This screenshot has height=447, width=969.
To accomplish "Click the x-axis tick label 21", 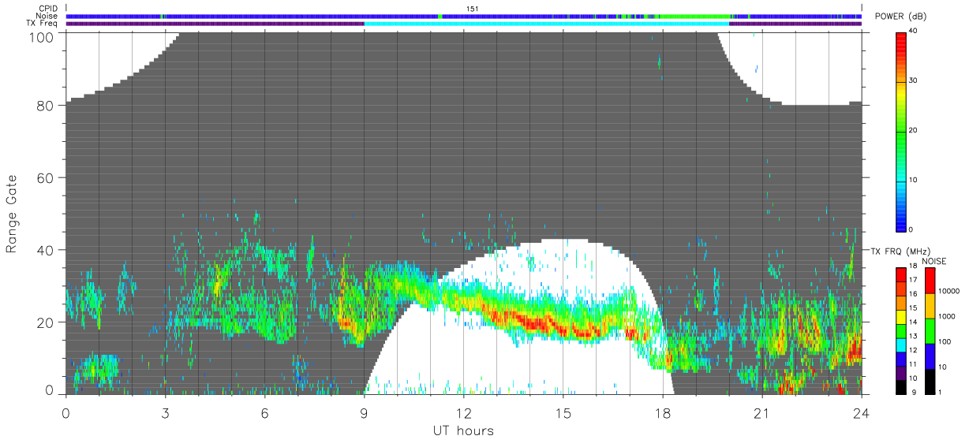I will click(761, 412).
